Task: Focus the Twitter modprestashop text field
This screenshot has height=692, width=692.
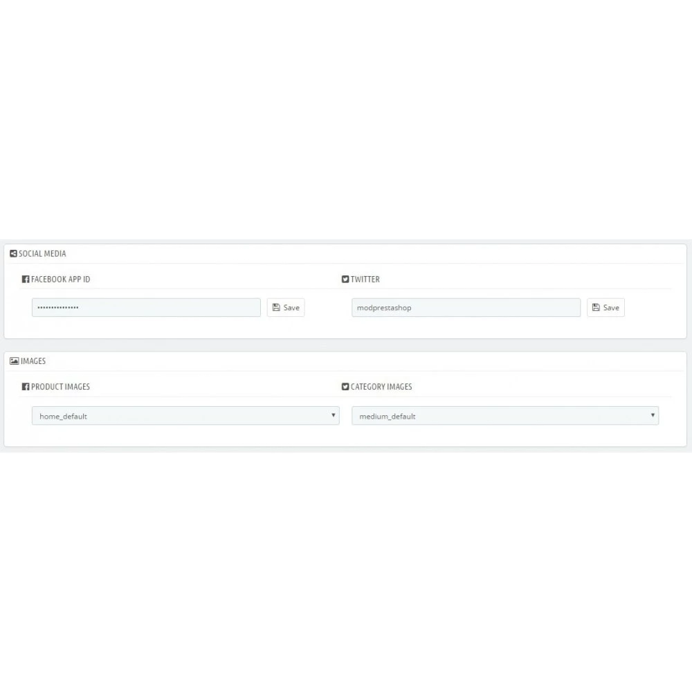Action: pyautogui.click(x=466, y=308)
